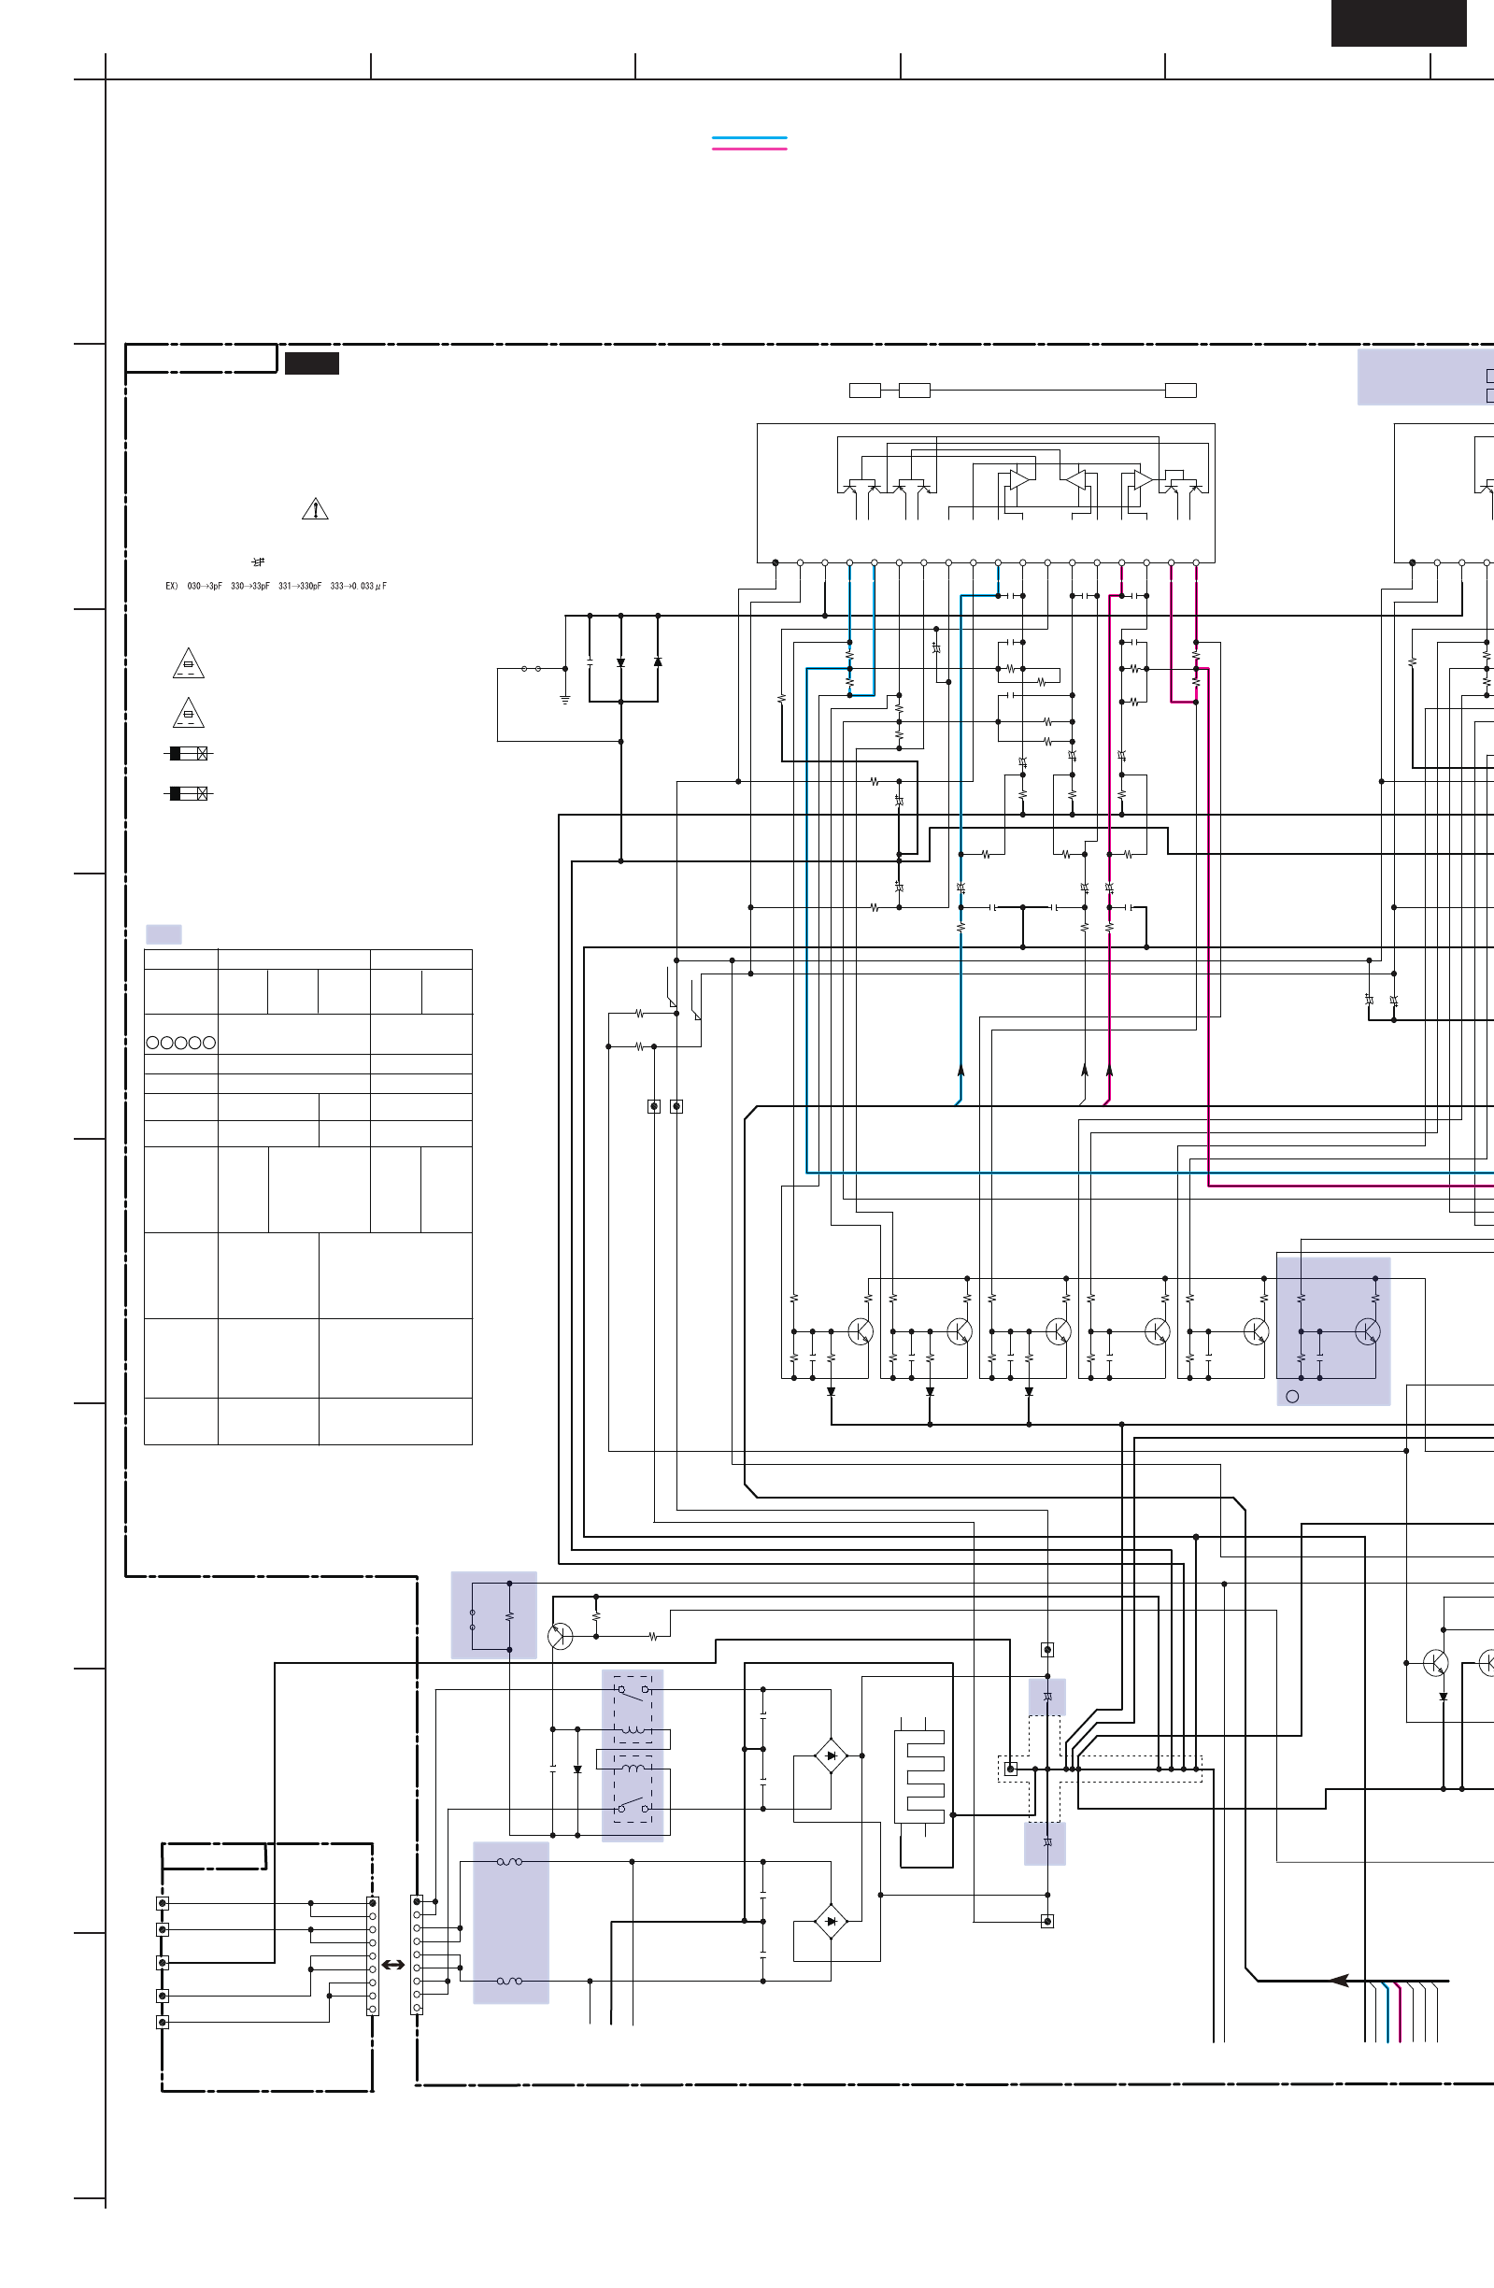Screen dimensions: 1494x2288
Task: Click the leftmost small rectangle above the IC
Action: [x=865, y=391]
